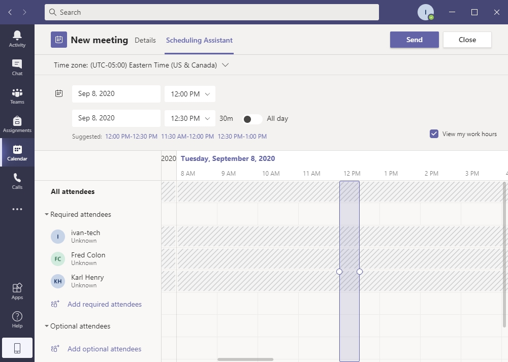Image resolution: width=508 pixels, height=362 pixels.
Task: Send the meeting invite
Action: coord(415,40)
